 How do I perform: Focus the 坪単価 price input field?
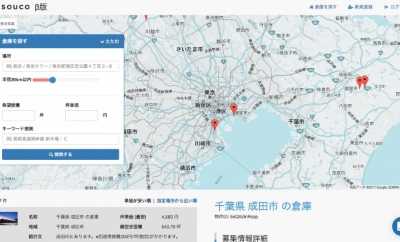pos(81,115)
